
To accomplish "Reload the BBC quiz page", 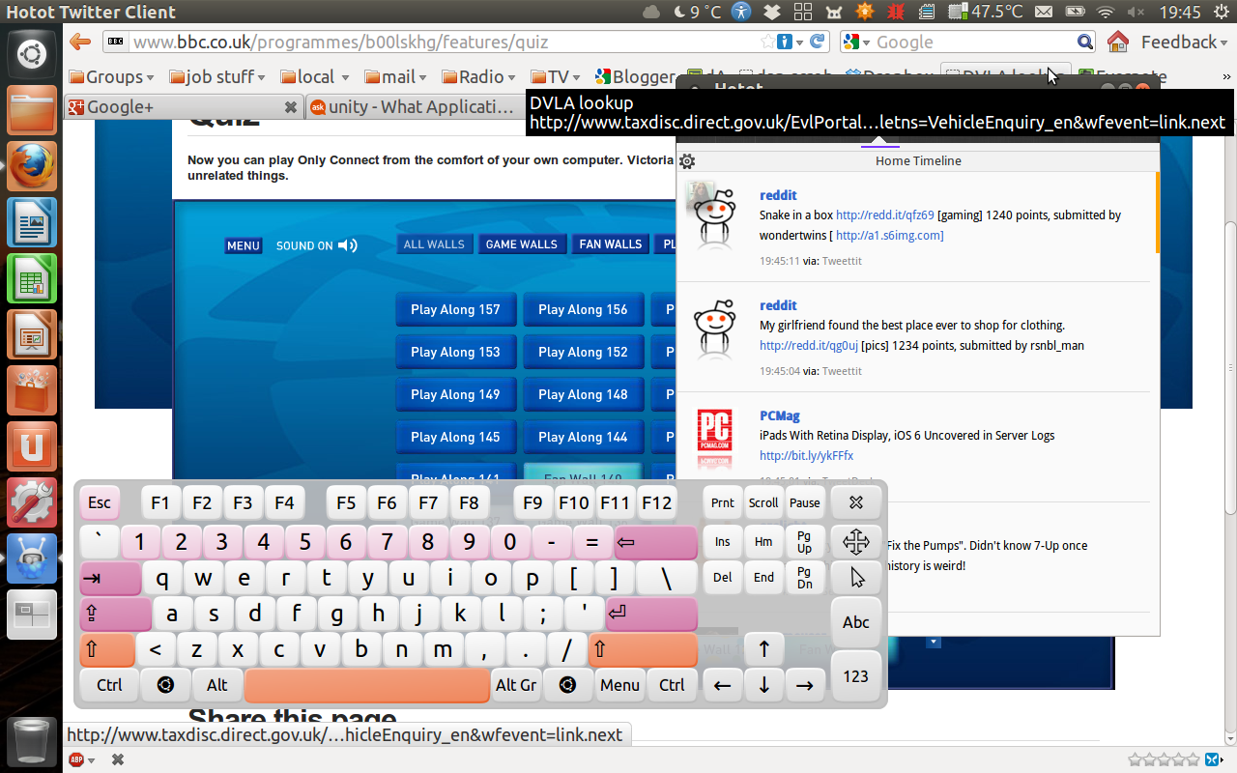I will (x=820, y=42).
